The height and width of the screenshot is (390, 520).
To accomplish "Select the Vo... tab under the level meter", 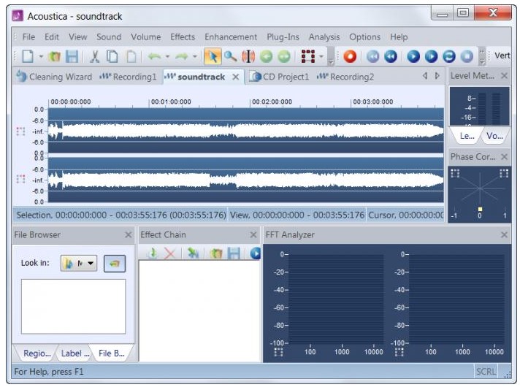I will [x=494, y=136].
